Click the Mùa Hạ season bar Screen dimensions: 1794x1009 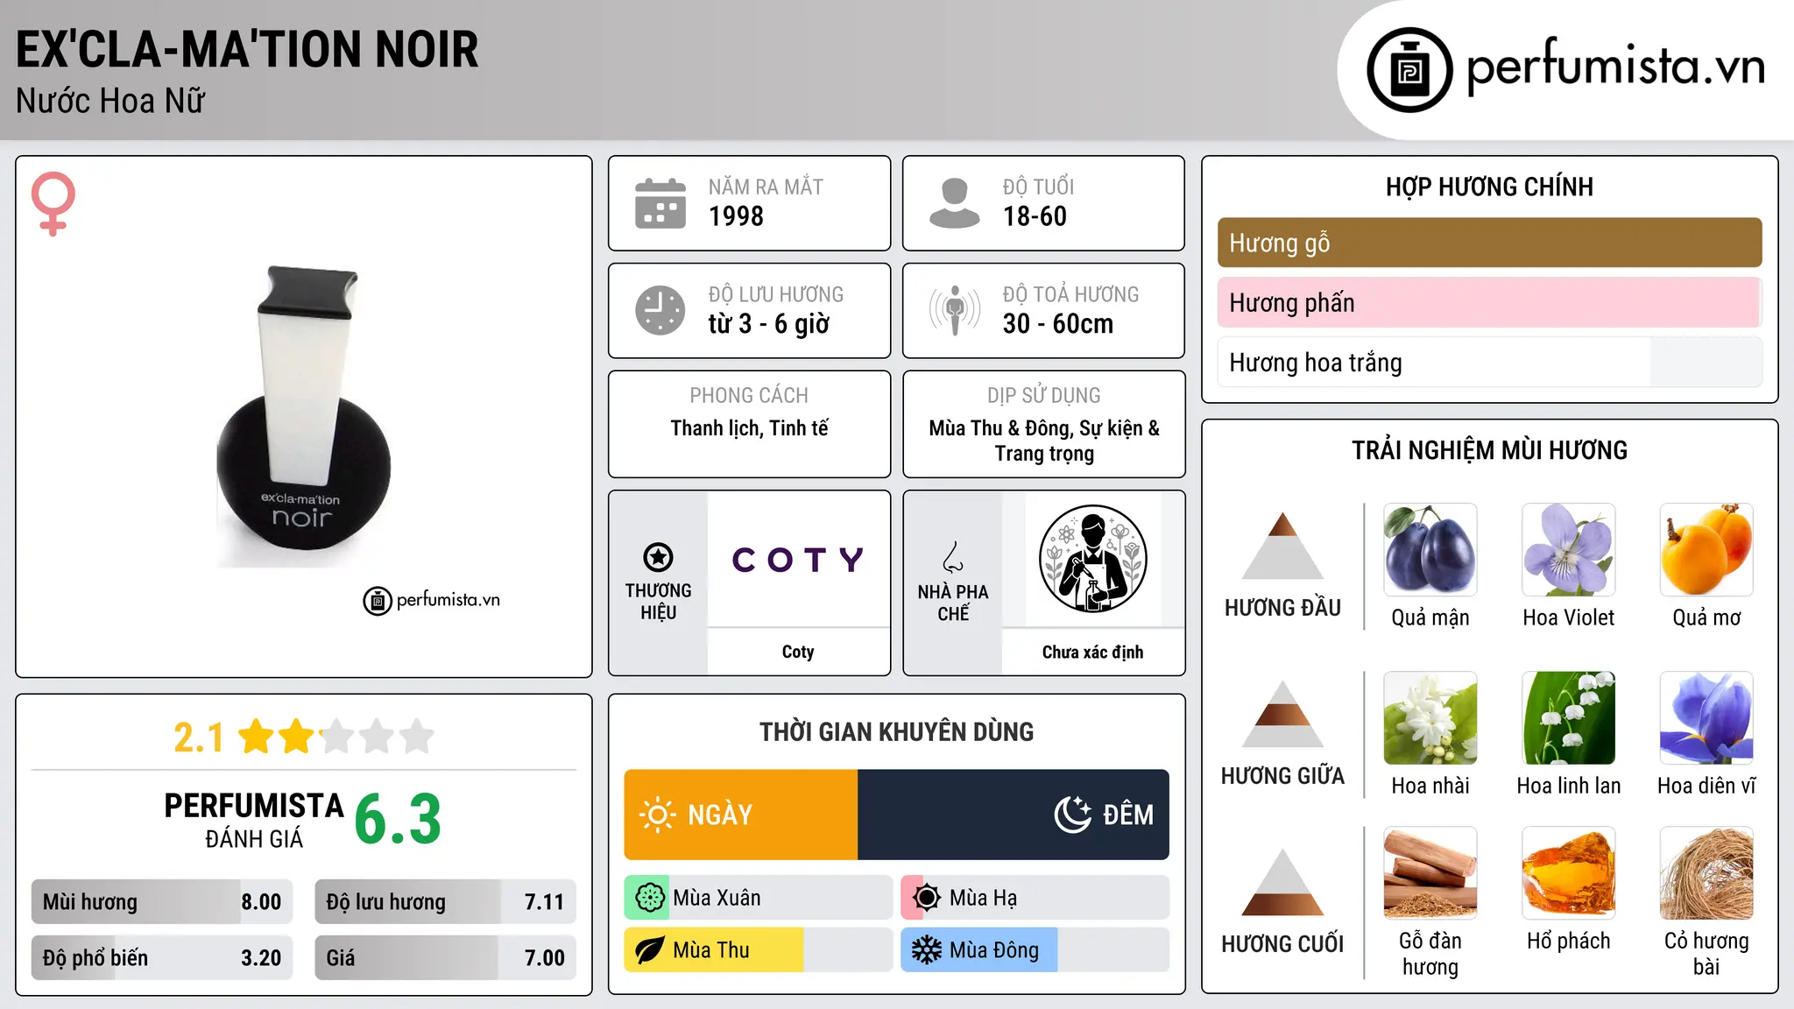pyautogui.click(x=1035, y=898)
